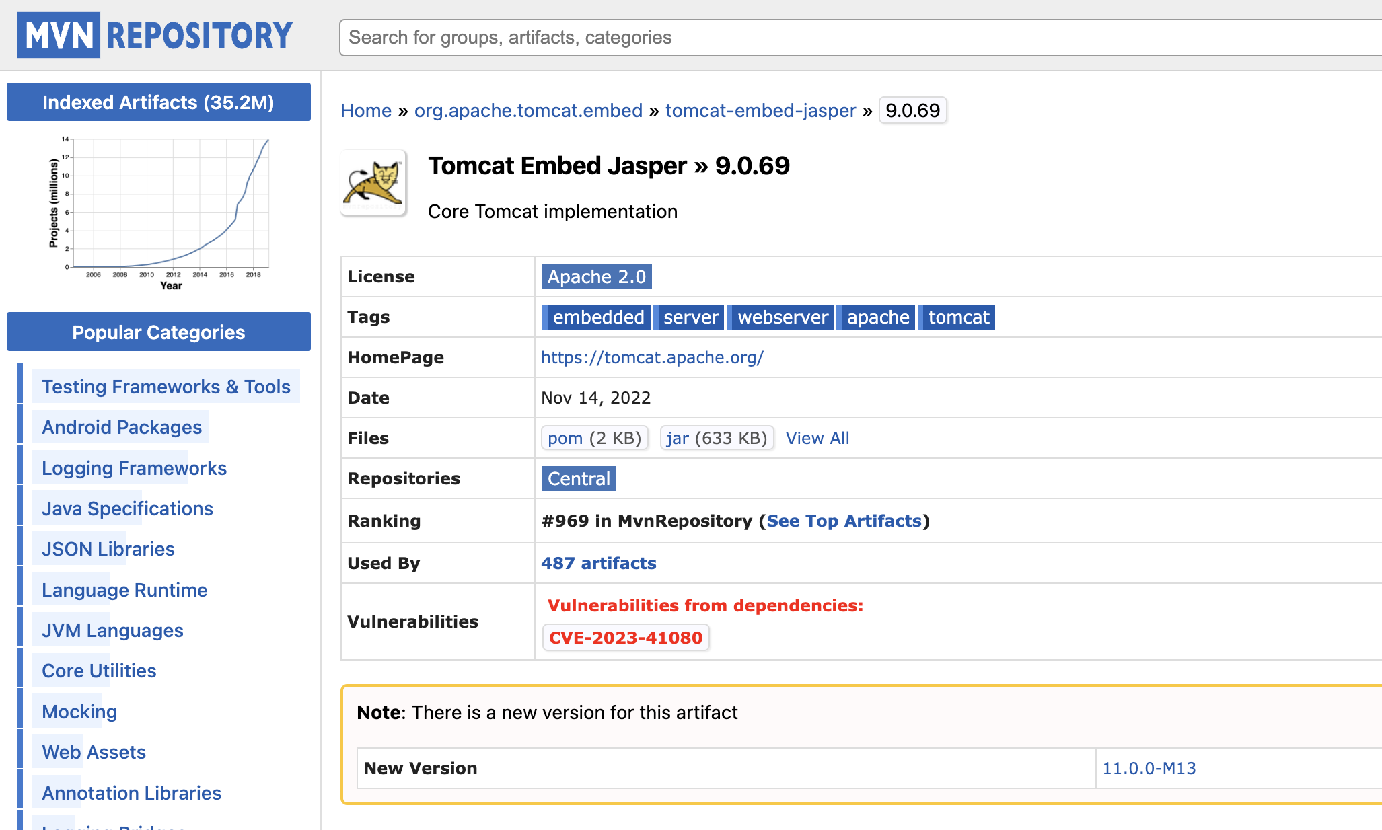
Task: Go to tomcat-embed-jasper breadcrumb
Action: click(760, 110)
